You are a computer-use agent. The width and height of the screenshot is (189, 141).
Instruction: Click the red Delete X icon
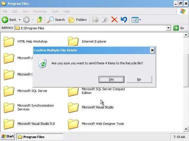114,20
